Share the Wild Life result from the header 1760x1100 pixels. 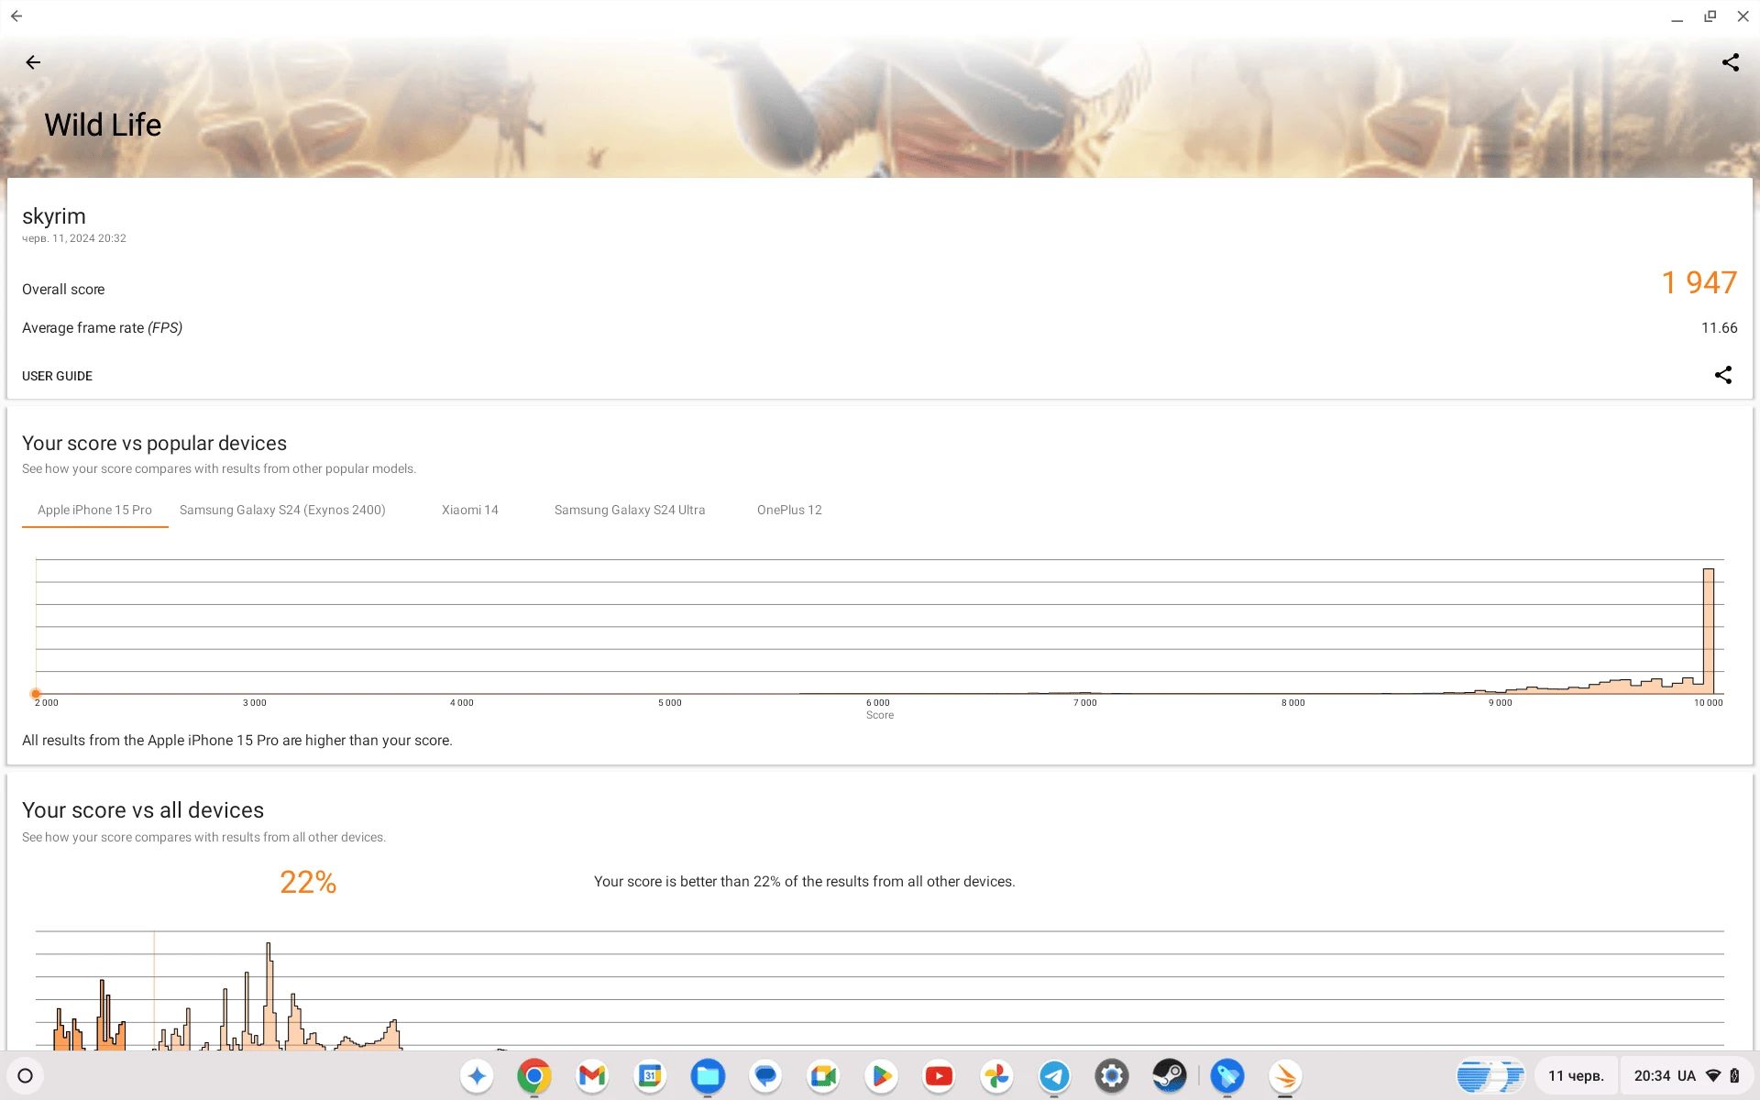[1730, 62]
